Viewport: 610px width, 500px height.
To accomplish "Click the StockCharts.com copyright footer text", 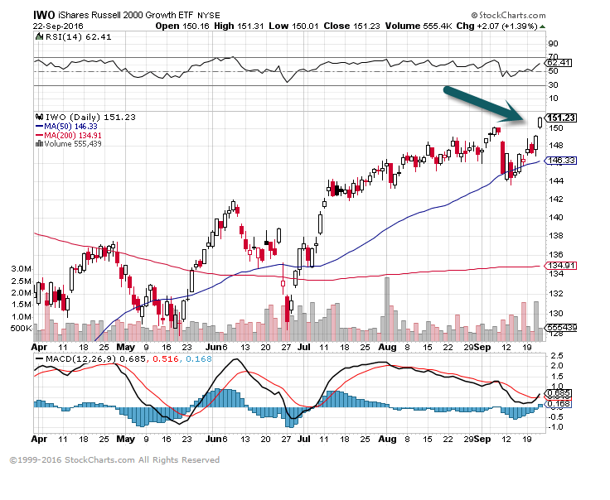I will (114, 460).
